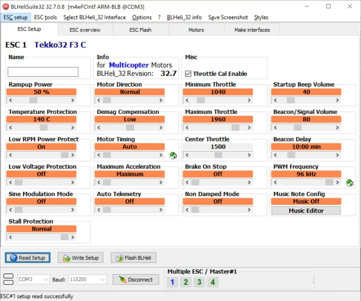The height and width of the screenshot is (301, 361).
Task: Open the Select BLHeli_32 Interface menu
Action: coord(95,17)
